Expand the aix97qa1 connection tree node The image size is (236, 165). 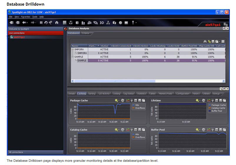point(9,37)
